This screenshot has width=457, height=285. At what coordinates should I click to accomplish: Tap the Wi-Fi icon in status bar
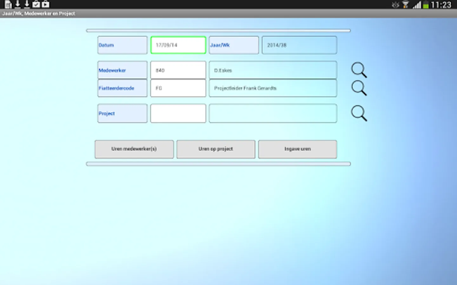point(405,5)
